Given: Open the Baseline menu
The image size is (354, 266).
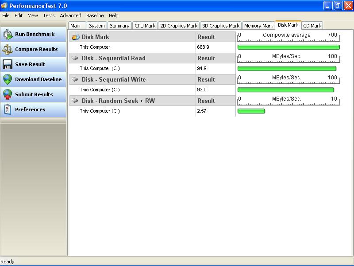Looking at the screenshot, I should coord(95,16).
